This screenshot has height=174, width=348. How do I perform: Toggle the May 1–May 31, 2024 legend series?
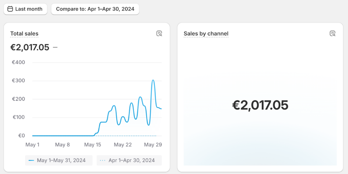59,160
